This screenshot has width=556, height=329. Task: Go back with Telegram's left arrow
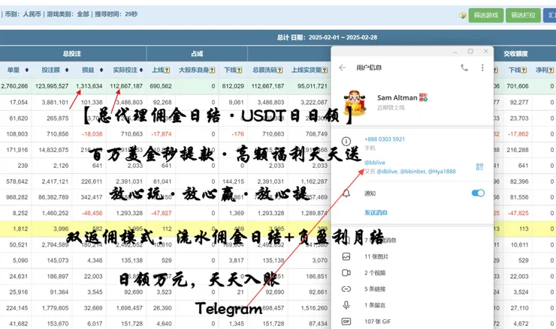click(342, 67)
